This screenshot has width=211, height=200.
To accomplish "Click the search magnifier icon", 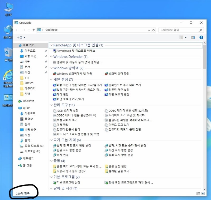I will (200, 30).
